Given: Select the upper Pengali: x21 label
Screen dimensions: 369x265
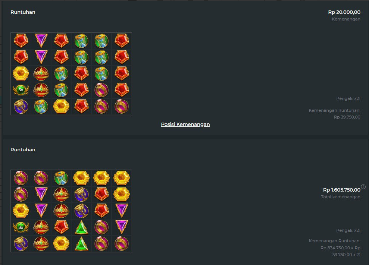Looking at the screenshot, I should [348, 98].
